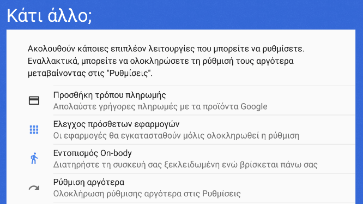Click the Κάτι άλλο; heading
The image size is (363, 204).
pos(49,15)
